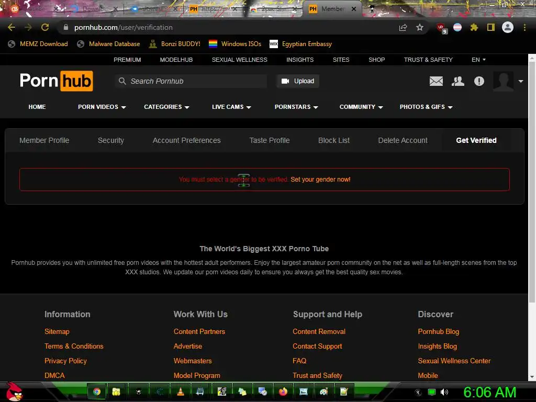Click the Upload button
The image size is (536, 402).
pyautogui.click(x=298, y=81)
